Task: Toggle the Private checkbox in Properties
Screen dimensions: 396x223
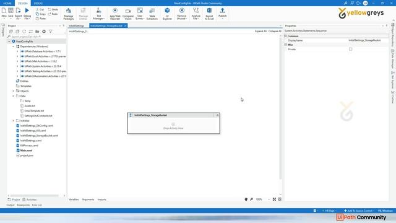Action: click(x=351, y=49)
